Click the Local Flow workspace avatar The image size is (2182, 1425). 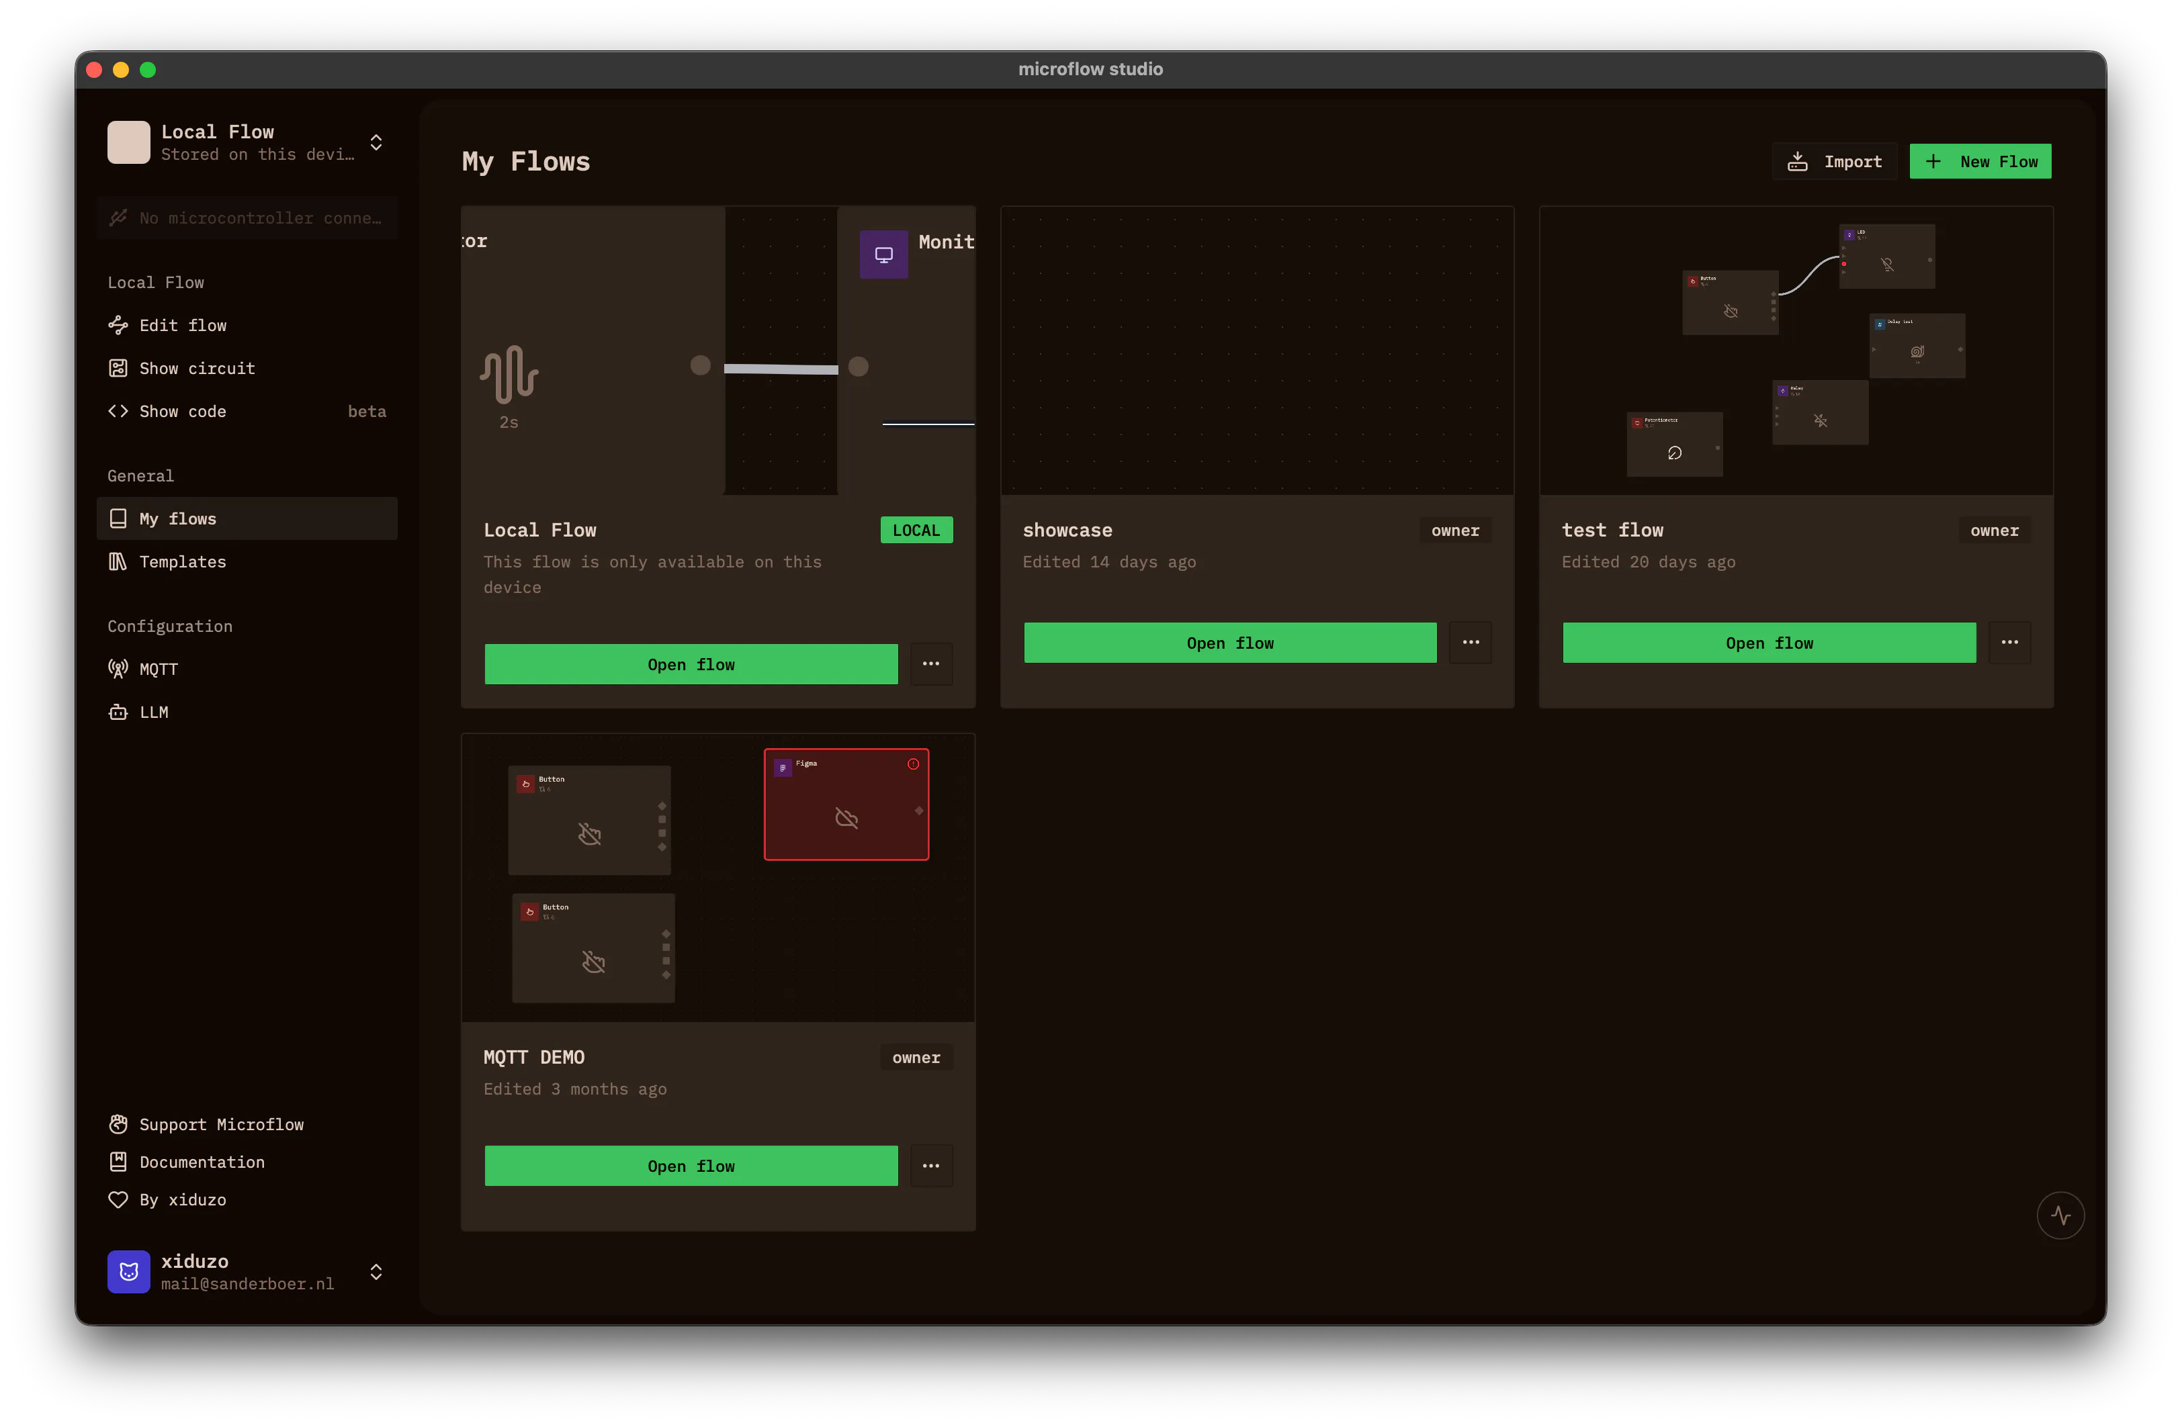128,142
